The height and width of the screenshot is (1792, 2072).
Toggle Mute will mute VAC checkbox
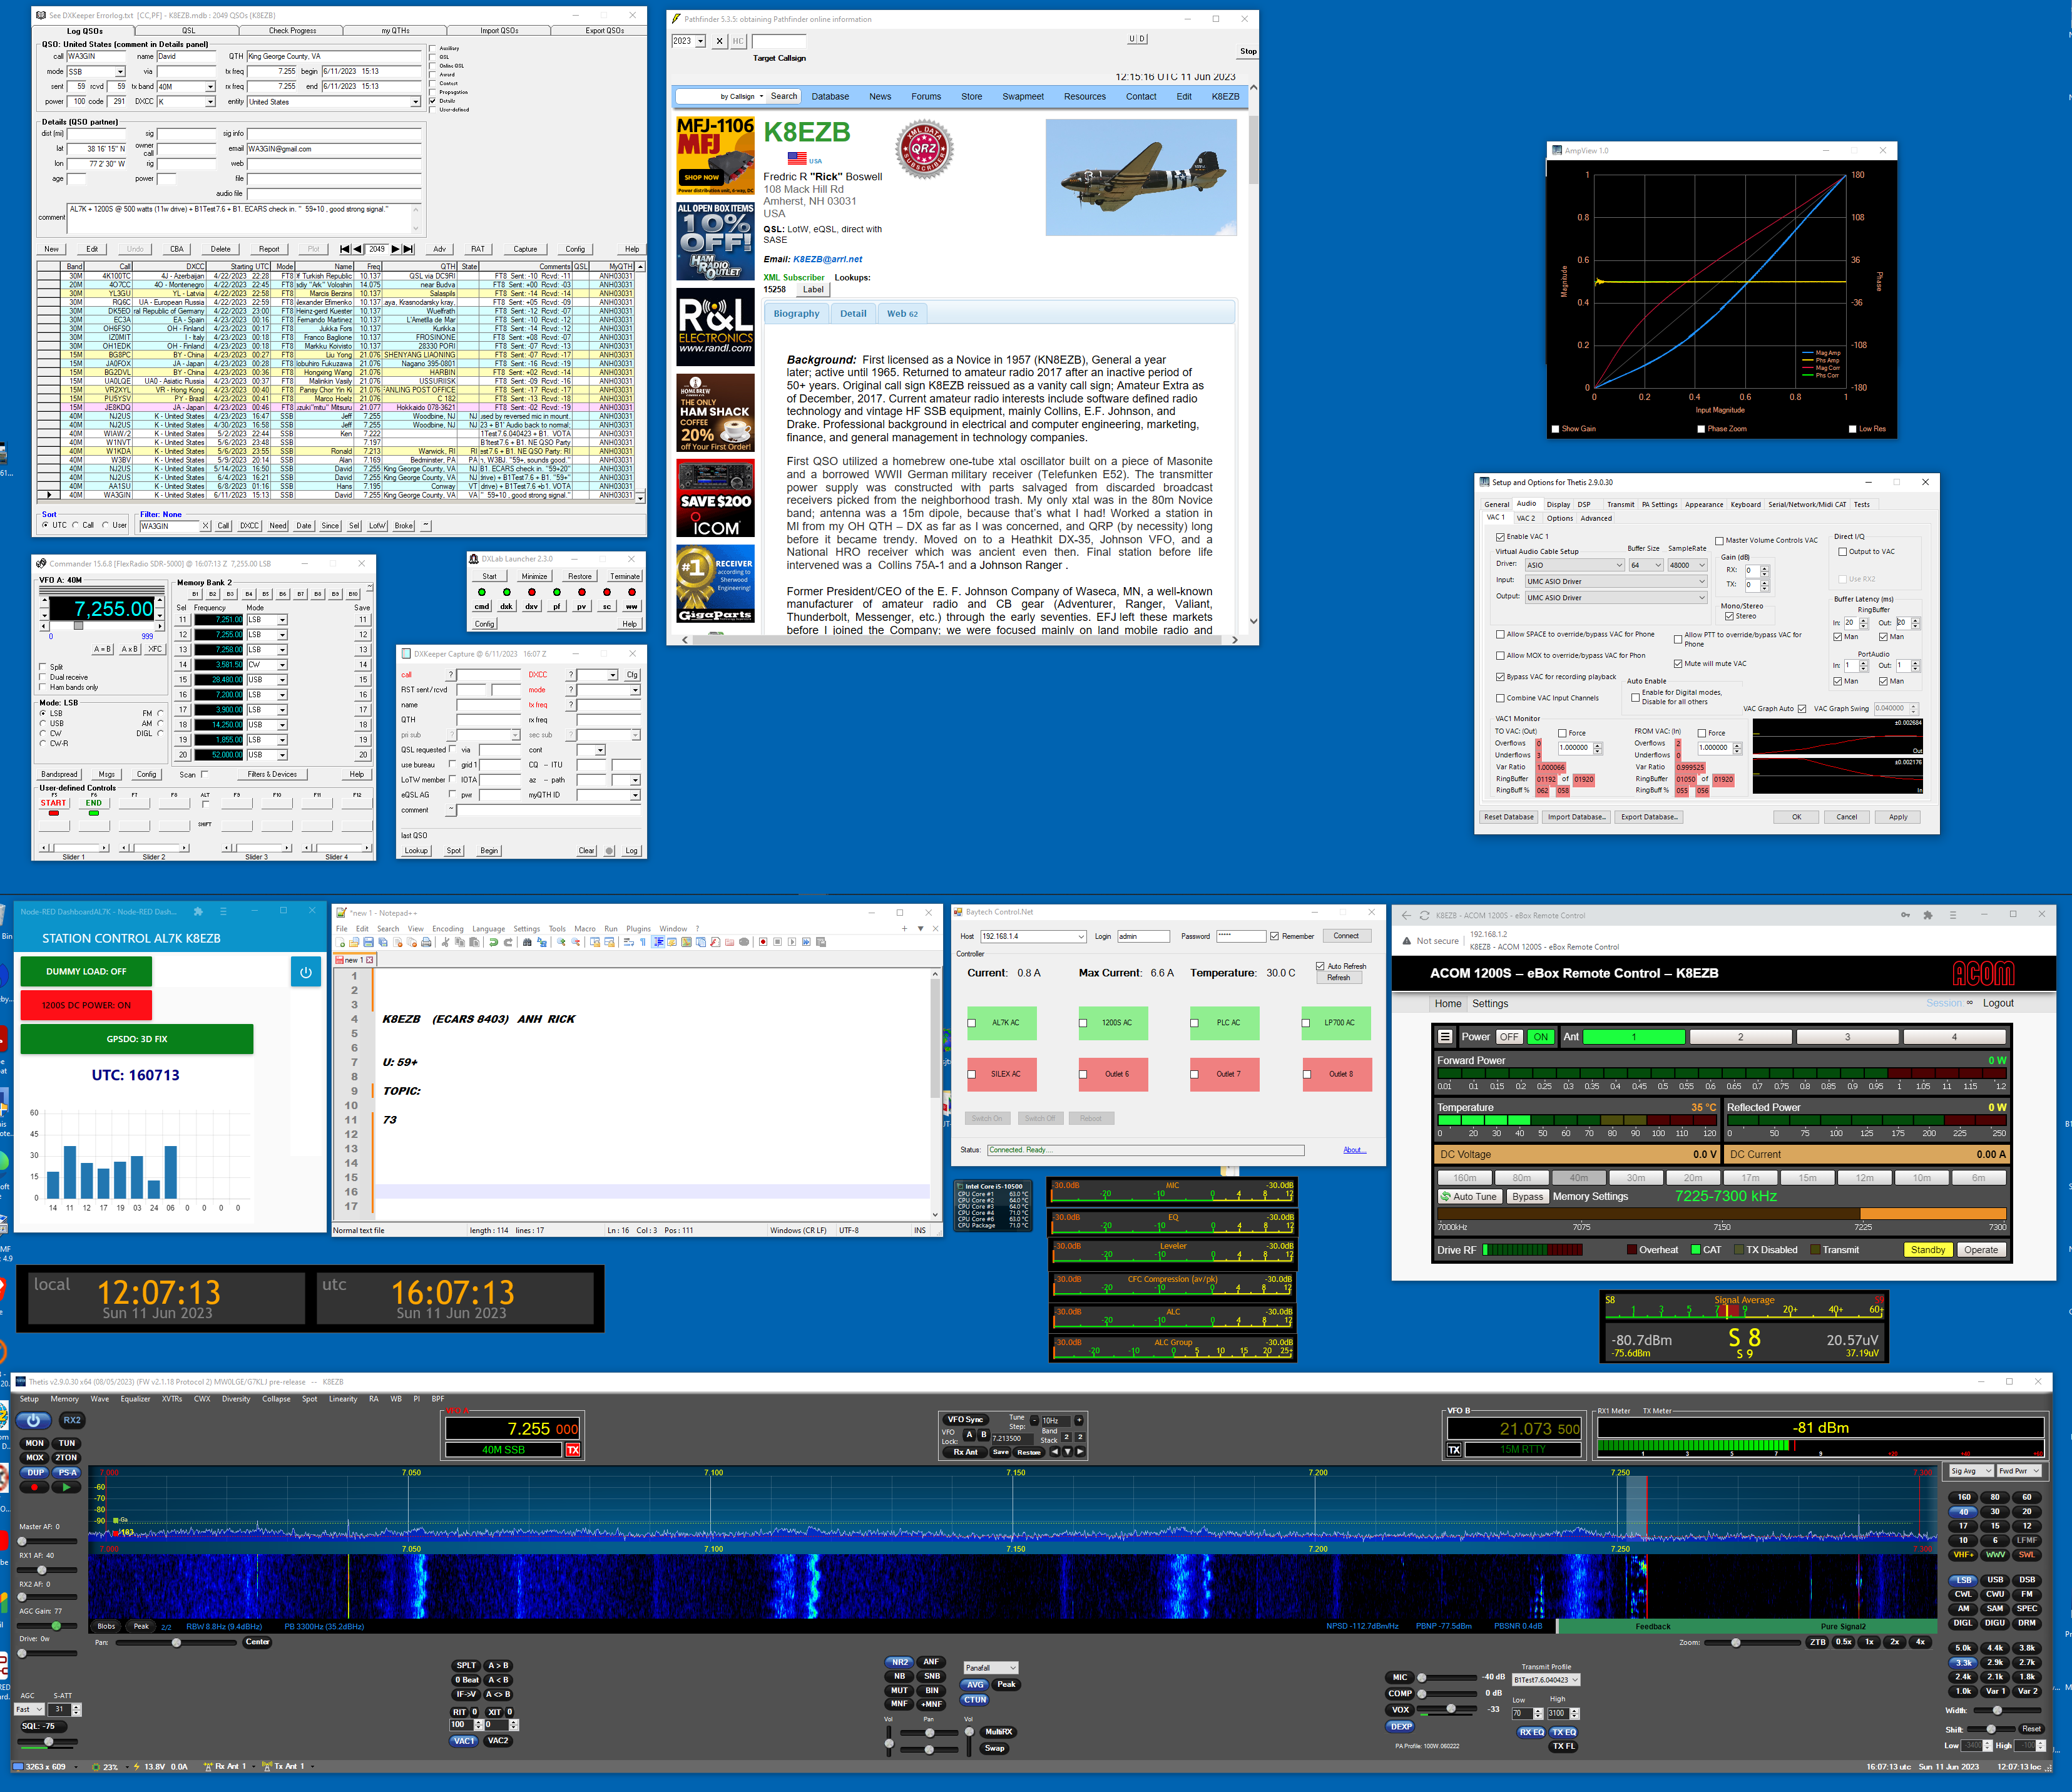[1678, 664]
